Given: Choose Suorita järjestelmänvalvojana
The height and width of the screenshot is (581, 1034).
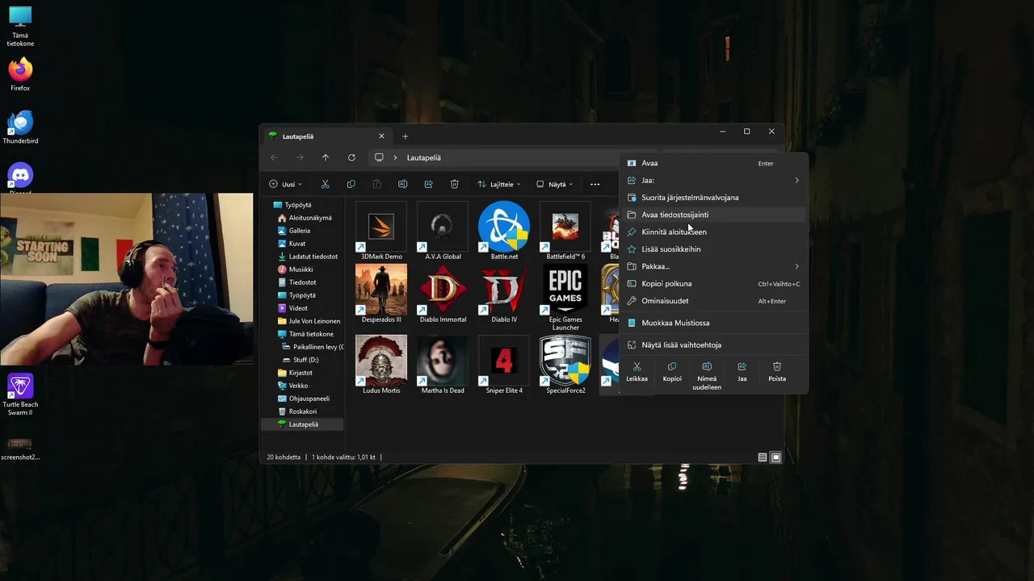Looking at the screenshot, I should [x=715, y=197].
